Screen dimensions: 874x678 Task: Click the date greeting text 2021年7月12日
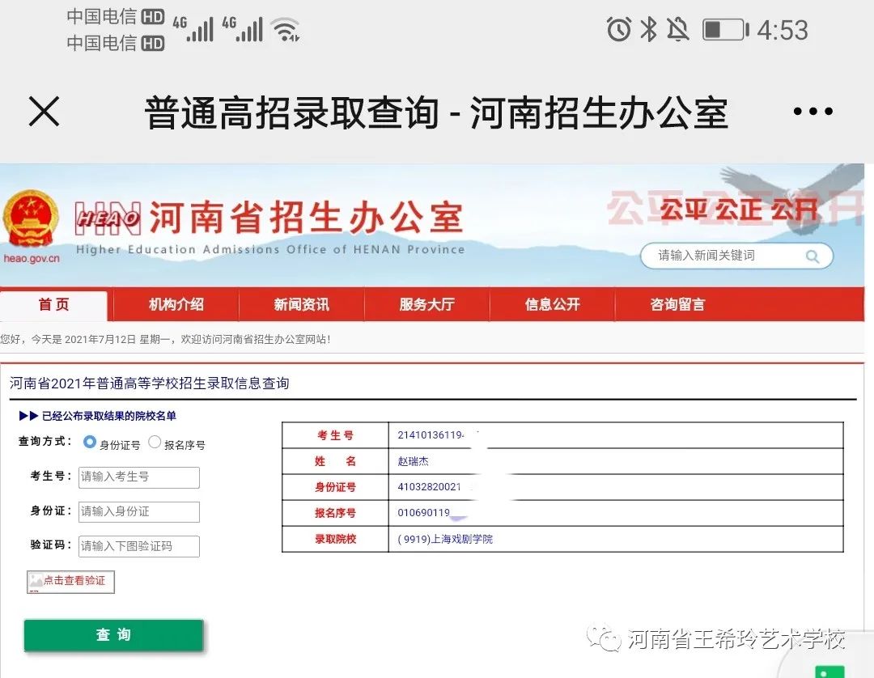pos(100,339)
